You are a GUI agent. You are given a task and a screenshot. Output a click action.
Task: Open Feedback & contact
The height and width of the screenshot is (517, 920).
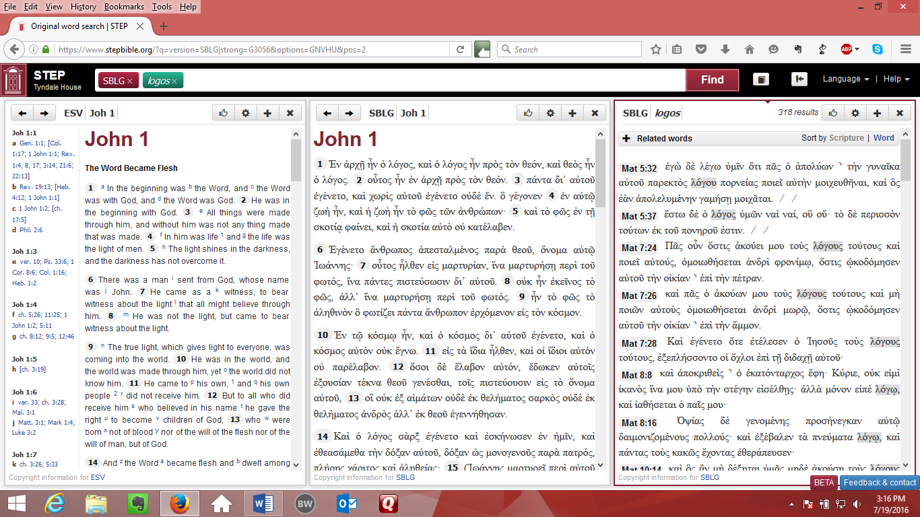point(880,482)
